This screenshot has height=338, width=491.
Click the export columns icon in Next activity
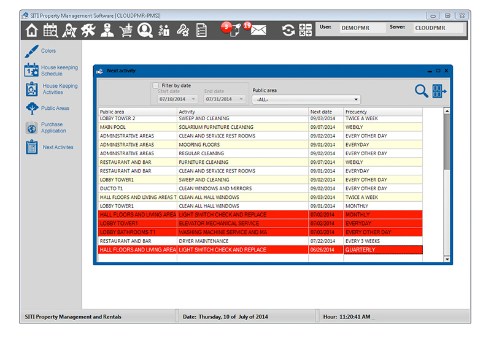click(x=439, y=91)
